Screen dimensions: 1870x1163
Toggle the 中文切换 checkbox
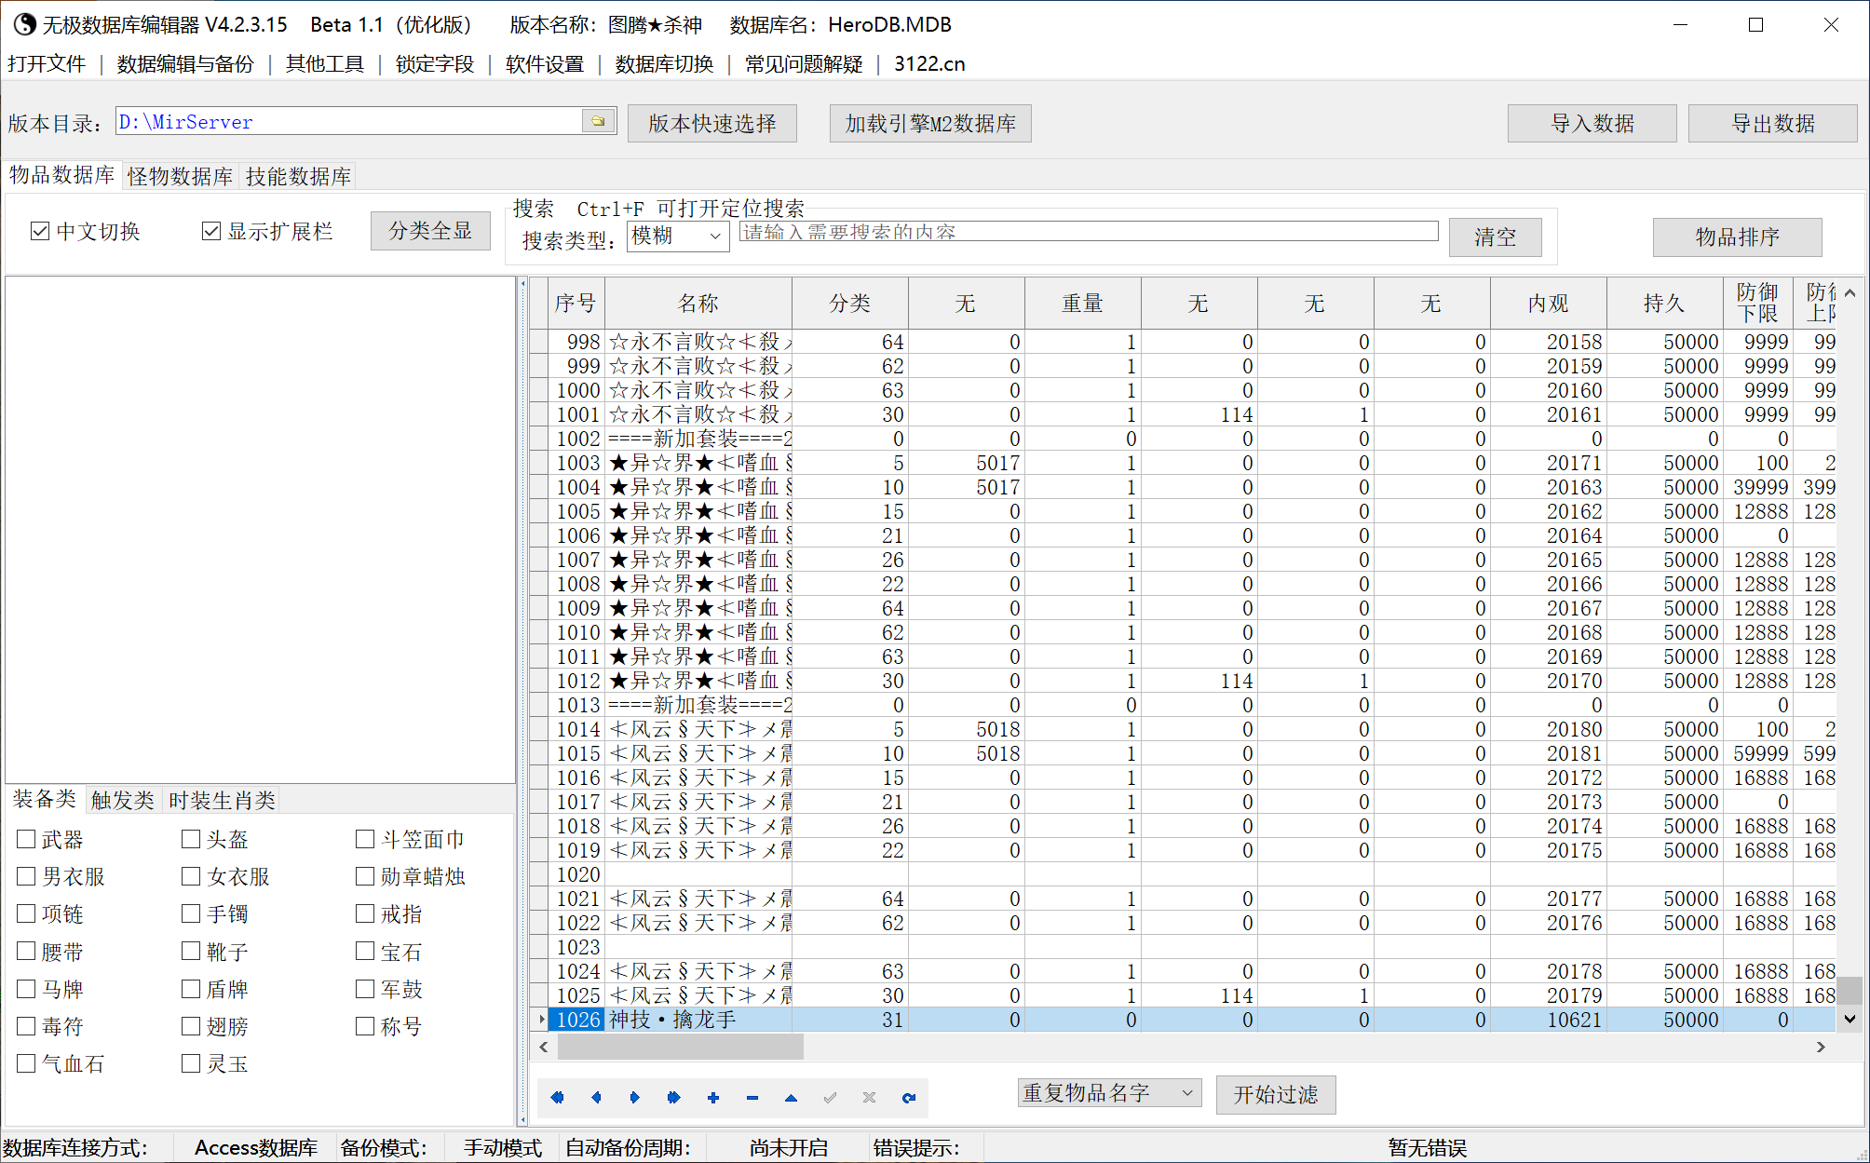39,231
